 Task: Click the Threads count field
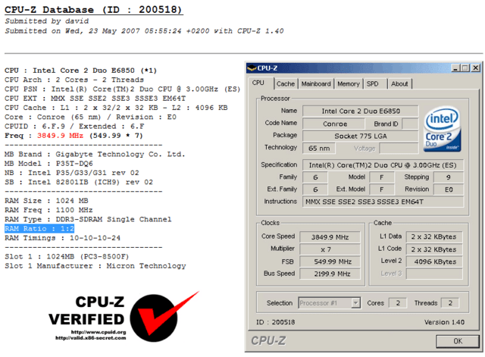click(x=450, y=303)
